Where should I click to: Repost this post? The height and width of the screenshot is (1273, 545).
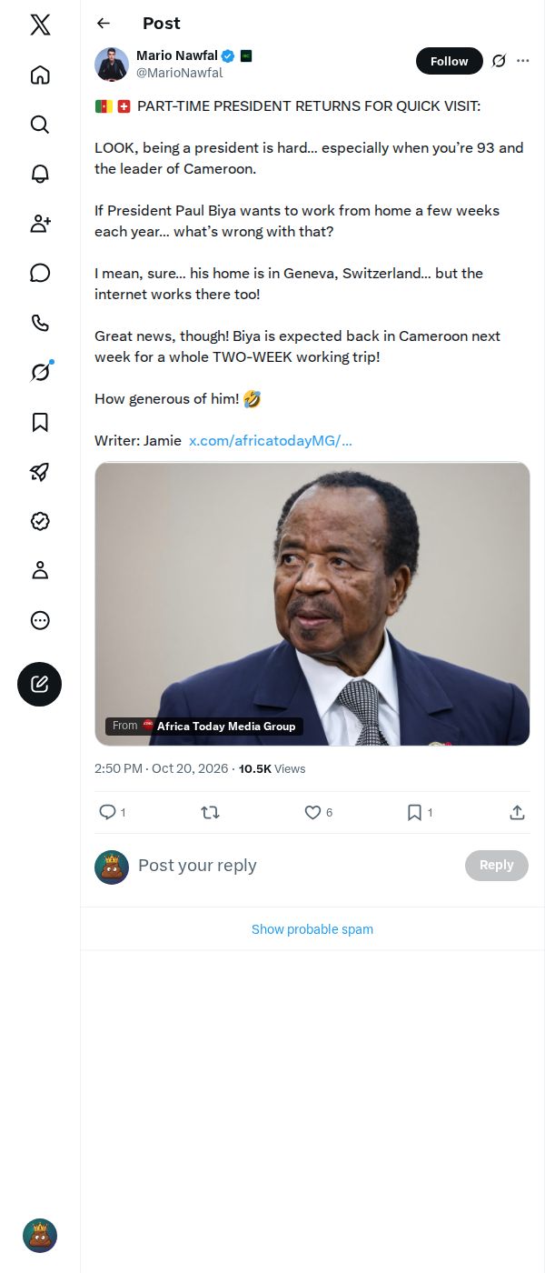tap(210, 812)
